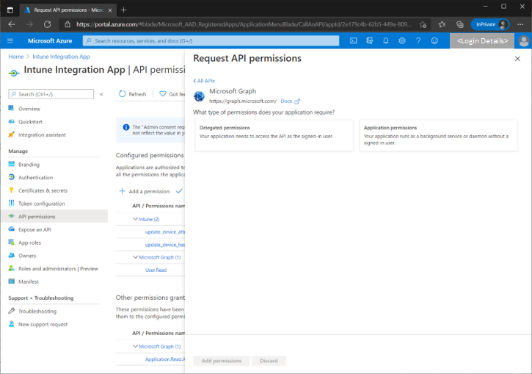Choose Delegated permissions card
Screen dimensions: 532x374
274,135
